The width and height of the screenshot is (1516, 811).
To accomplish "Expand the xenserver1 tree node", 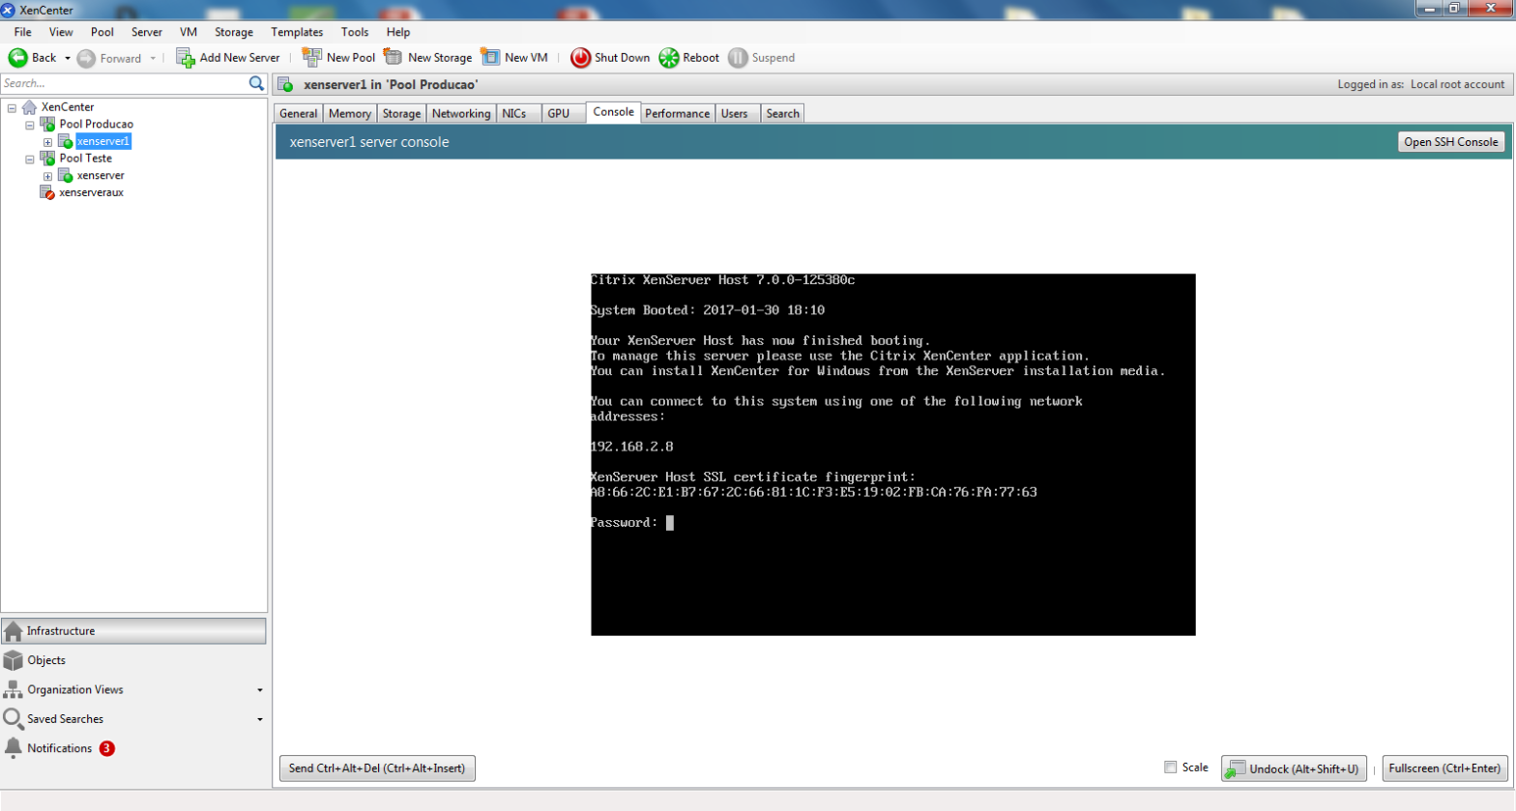I will [x=47, y=142].
